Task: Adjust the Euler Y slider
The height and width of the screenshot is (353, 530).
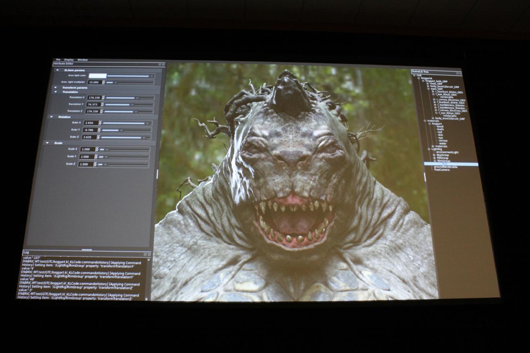Action: (x=126, y=130)
